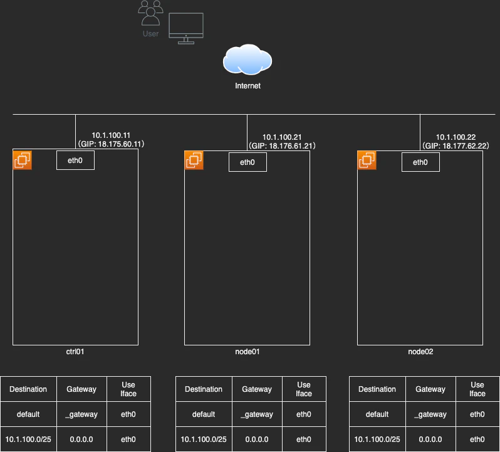Select the eth0 box in node02
This screenshot has width=500, height=452.
pos(420,162)
